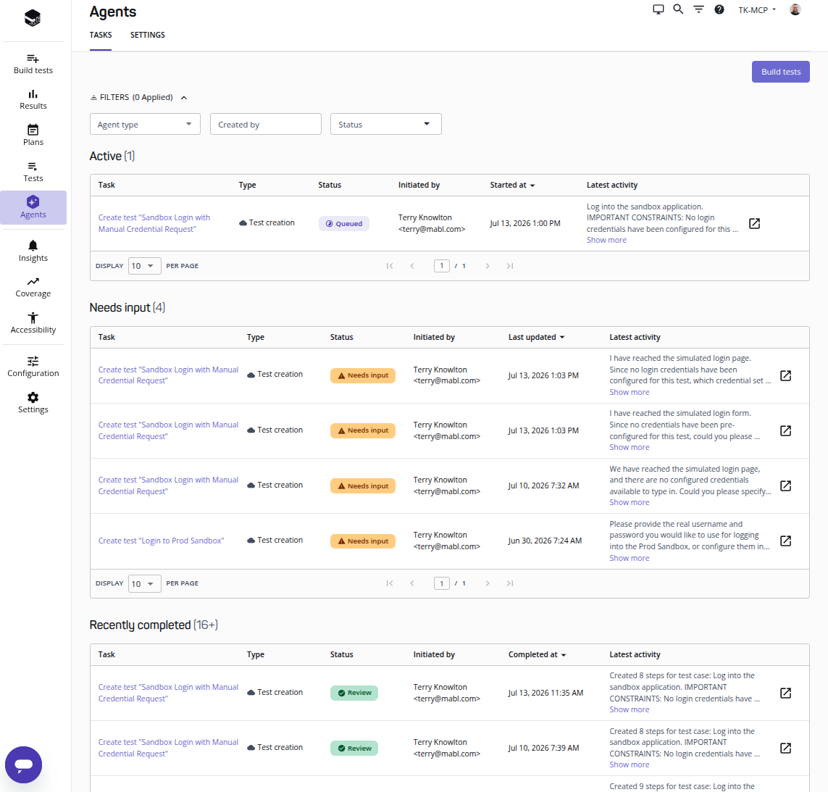Viewport: 828px width, 792px height.
Task: Click Active table page number field
Action: pos(441,266)
